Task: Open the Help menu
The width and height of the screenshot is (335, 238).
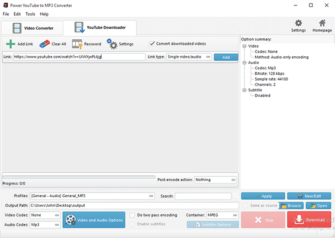Action: click(44, 14)
